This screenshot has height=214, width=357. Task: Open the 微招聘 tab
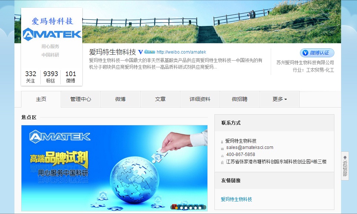(x=240, y=99)
